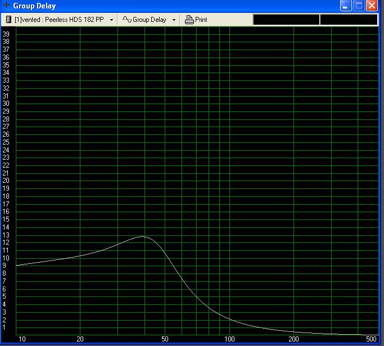384x346 pixels.
Task: Close the Group Delay window
Action: [372, 6]
